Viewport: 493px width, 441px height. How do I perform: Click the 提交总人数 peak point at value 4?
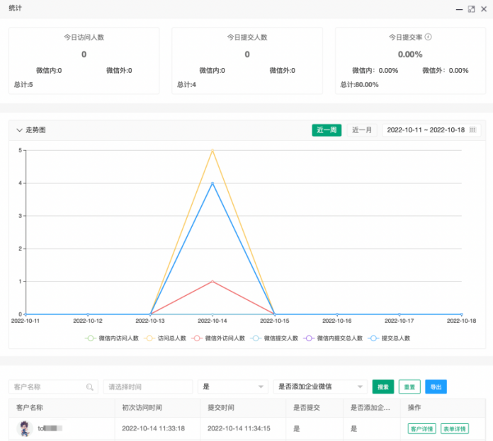[212, 183]
